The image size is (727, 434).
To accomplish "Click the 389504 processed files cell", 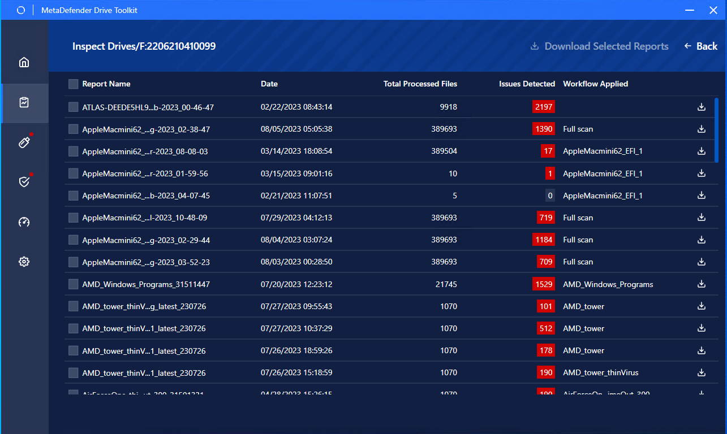I will click(x=444, y=151).
